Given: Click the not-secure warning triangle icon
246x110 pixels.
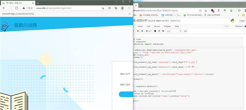Looking at the screenshot, I should tap(24, 8).
